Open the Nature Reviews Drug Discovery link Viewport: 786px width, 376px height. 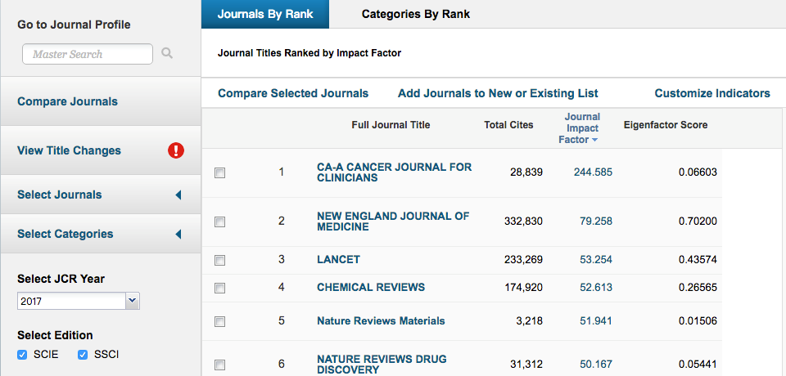382,365
